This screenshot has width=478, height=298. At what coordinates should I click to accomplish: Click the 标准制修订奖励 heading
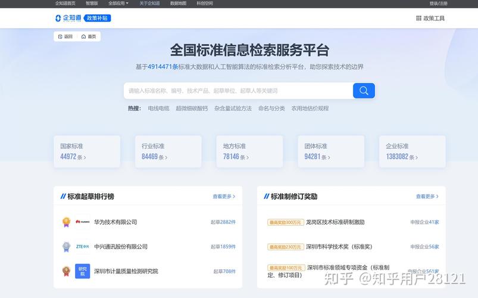click(294, 196)
